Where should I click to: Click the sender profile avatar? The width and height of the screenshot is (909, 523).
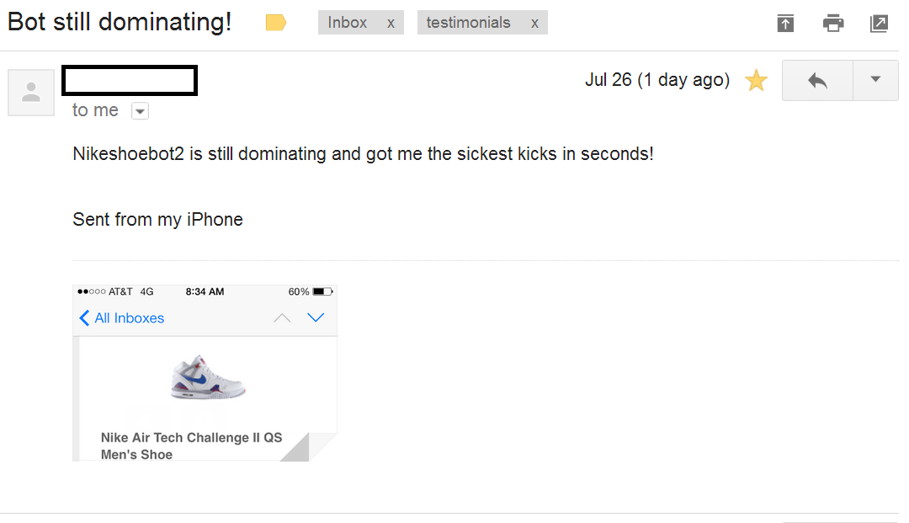(x=31, y=92)
